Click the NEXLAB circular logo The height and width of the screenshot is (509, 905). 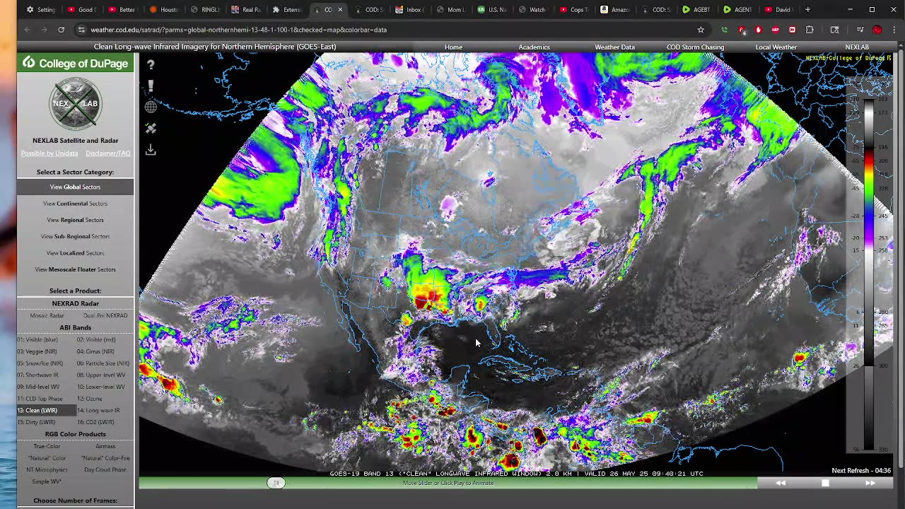click(x=75, y=104)
